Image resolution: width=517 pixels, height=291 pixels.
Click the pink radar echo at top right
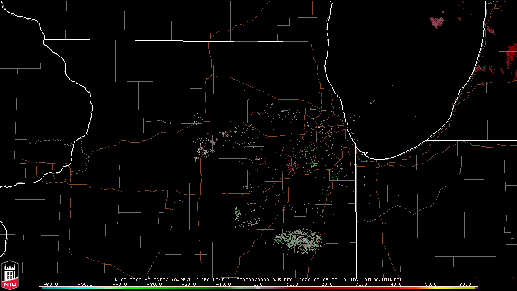[x=437, y=21]
